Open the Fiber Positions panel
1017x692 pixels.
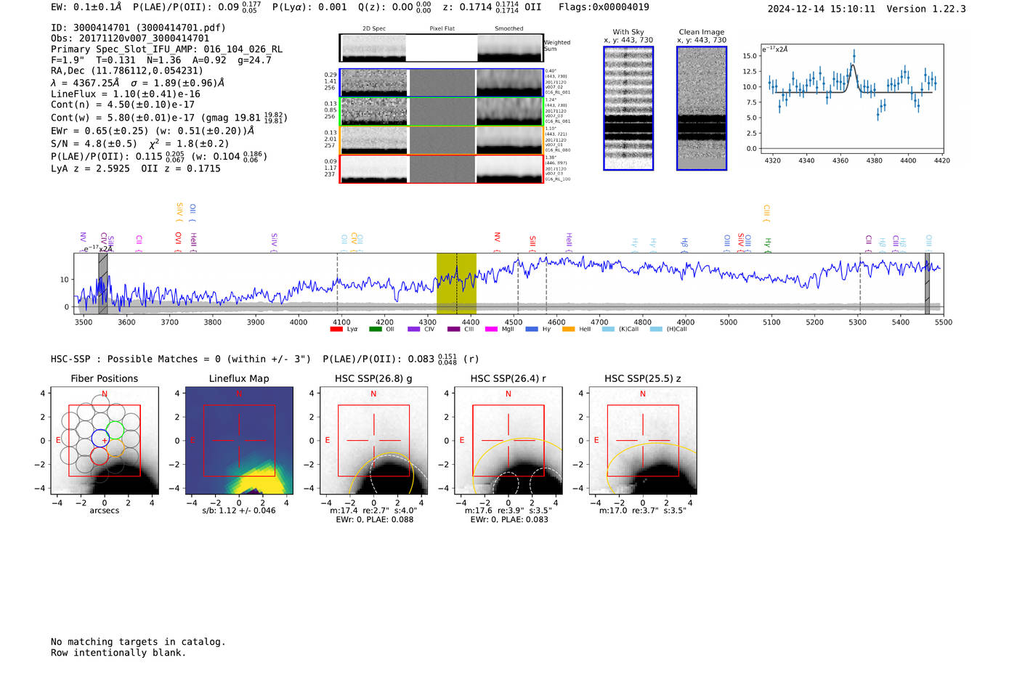click(105, 441)
